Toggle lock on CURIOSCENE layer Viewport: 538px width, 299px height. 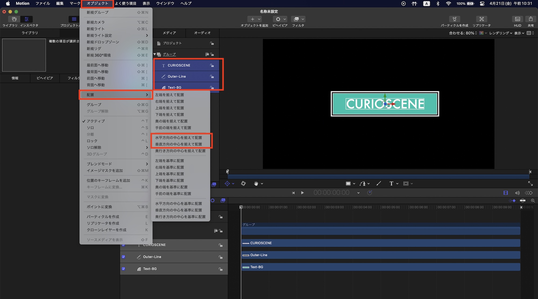[x=212, y=65]
